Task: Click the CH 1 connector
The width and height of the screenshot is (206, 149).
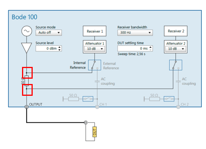Action: (97, 107)
